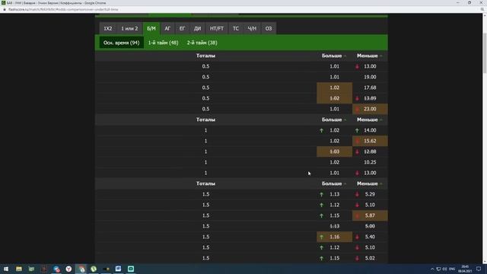487x274 pixels.
Task: Switch to the Ч/Н tab
Action: click(x=252, y=29)
